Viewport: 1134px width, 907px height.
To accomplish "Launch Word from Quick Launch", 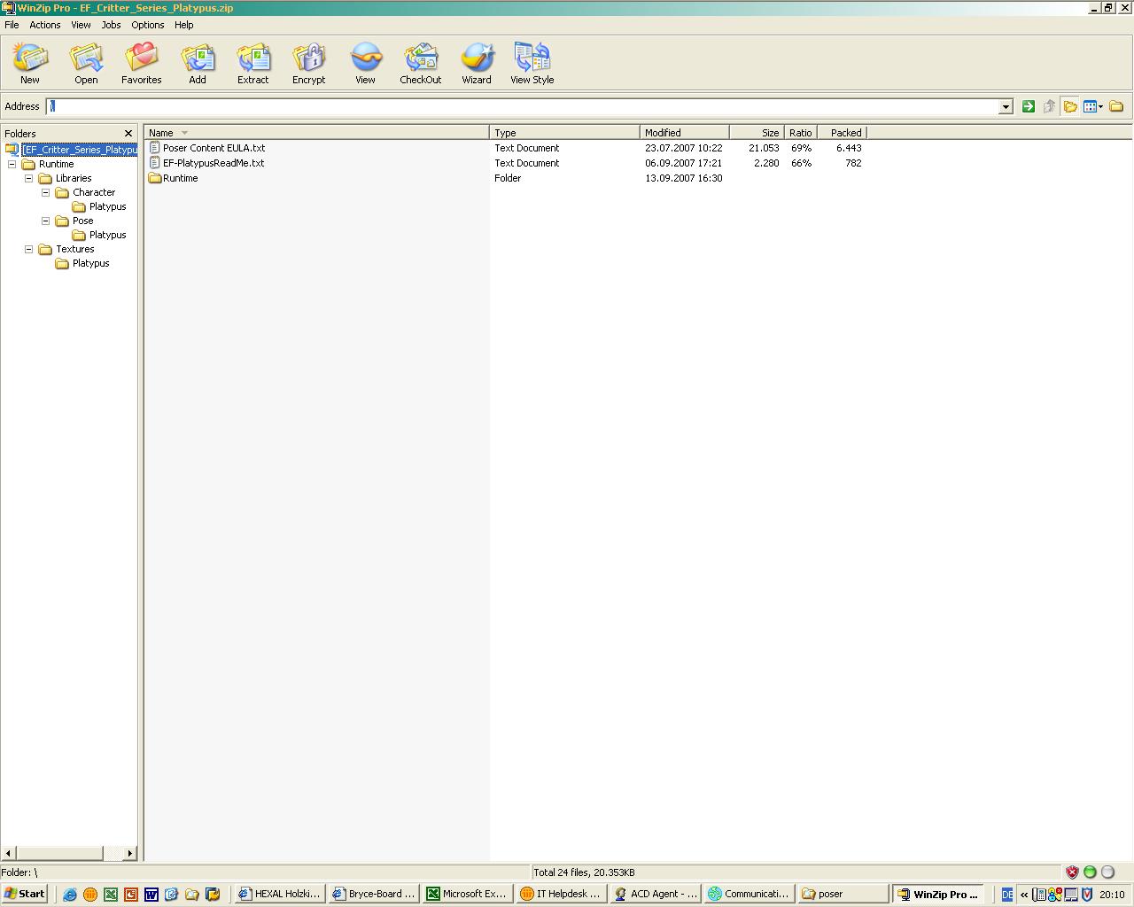I will 151,895.
